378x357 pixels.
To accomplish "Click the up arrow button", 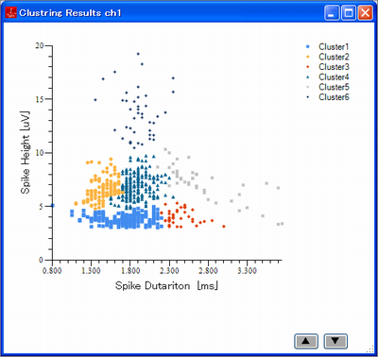I will pyautogui.click(x=306, y=342).
